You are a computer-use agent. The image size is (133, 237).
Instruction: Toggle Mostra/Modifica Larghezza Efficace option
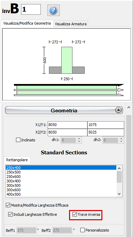tap(8, 205)
